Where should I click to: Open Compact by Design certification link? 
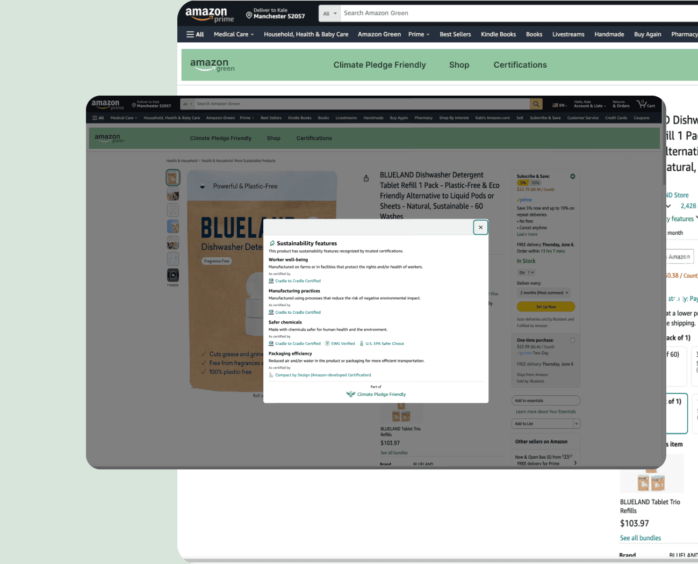point(323,375)
